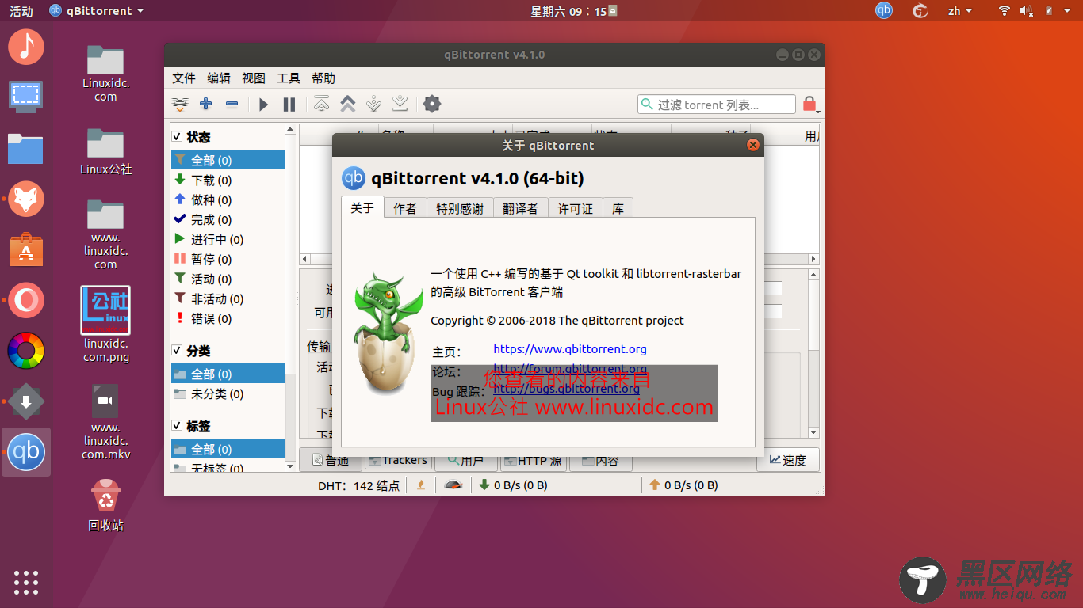Open the qBittorrent app menu in top bar
The width and height of the screenshot is (1083, 608).
(x=97, y=10)
